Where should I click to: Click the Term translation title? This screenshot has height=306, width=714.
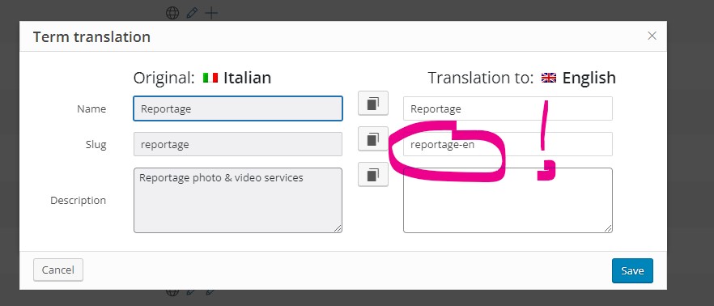pos(91,37)
